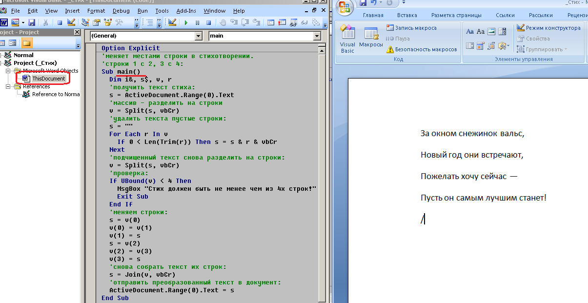Click the Step Over icon

(245, 22)
